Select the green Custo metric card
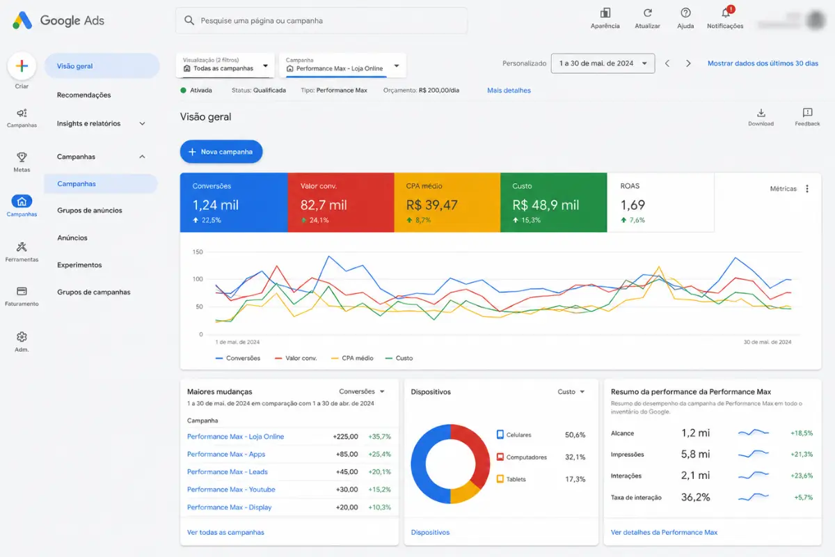 click(x=553, y=203)
